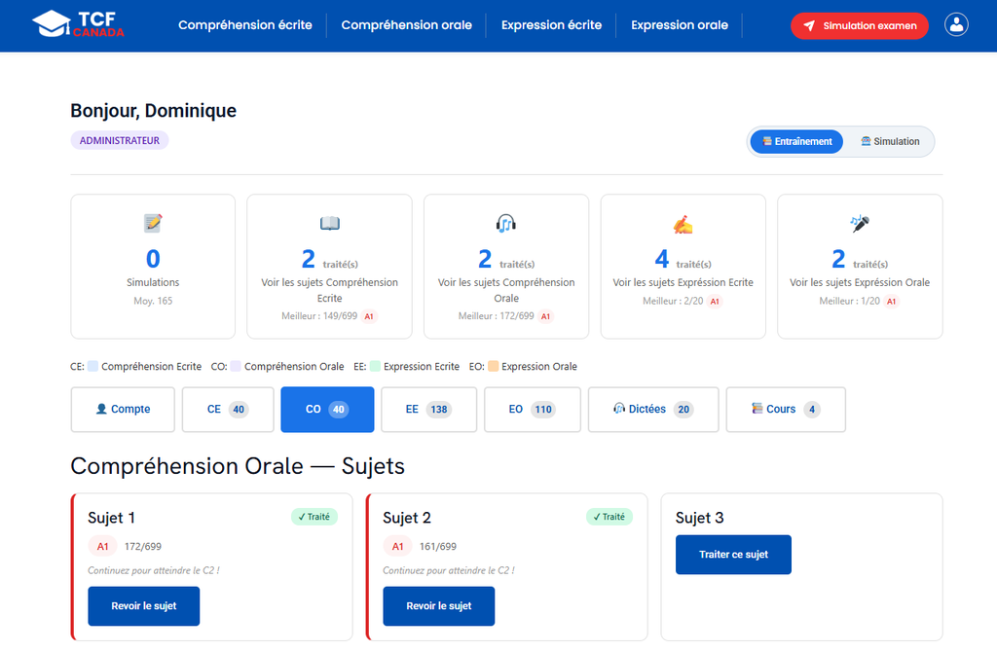This screenshot has width=997, height=652.
Task: Click the 161/699 score on Sujet 2
Action: tap(438, 547)
